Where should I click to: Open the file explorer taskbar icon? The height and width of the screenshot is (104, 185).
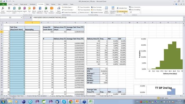click(10, 101)
